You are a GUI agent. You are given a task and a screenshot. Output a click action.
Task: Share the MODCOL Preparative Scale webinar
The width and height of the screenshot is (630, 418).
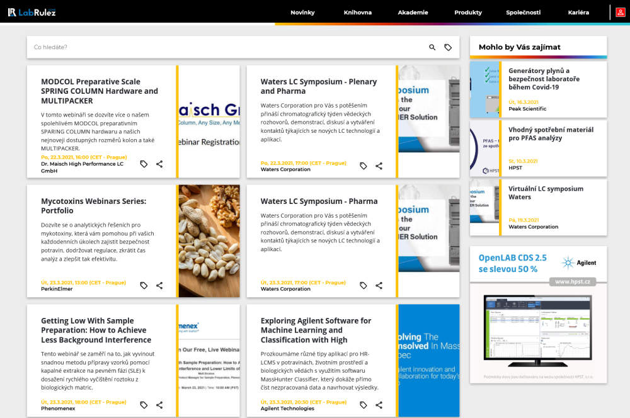[x=159, y=164]
